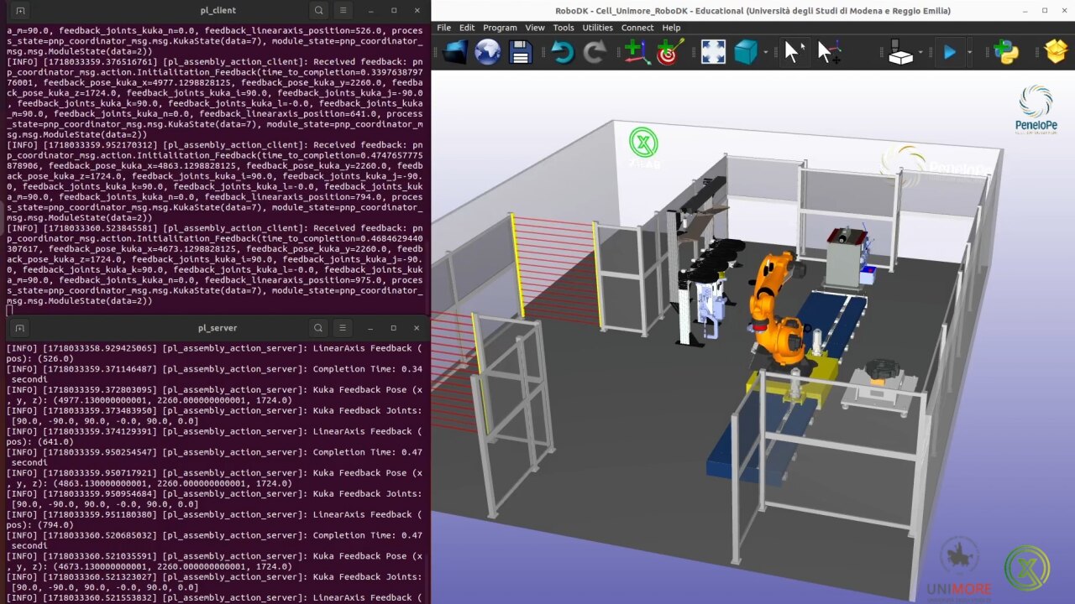Toggle the Move reference frames tool
Viewport: 1075px width, 604px height.
[829, 53]
